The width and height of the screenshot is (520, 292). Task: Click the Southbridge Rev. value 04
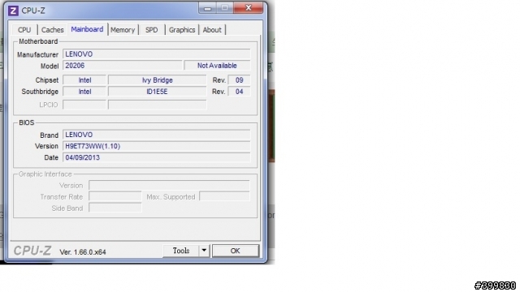pos(239,92)
